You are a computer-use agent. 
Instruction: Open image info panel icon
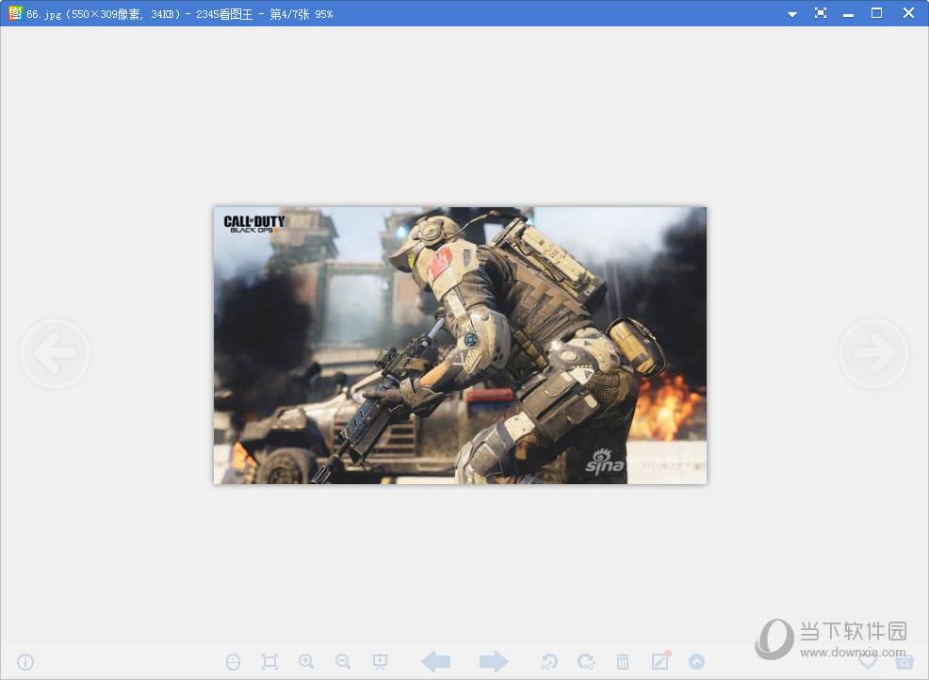pos(25,662)
